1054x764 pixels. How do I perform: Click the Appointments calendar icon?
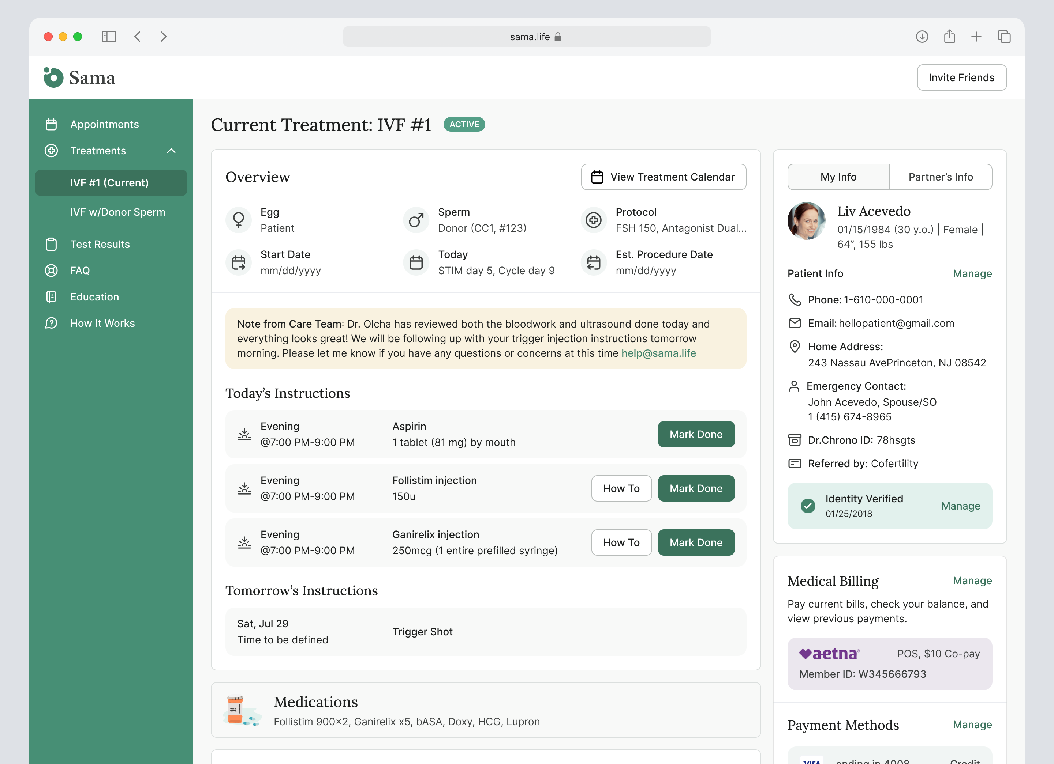coord(51,124)
